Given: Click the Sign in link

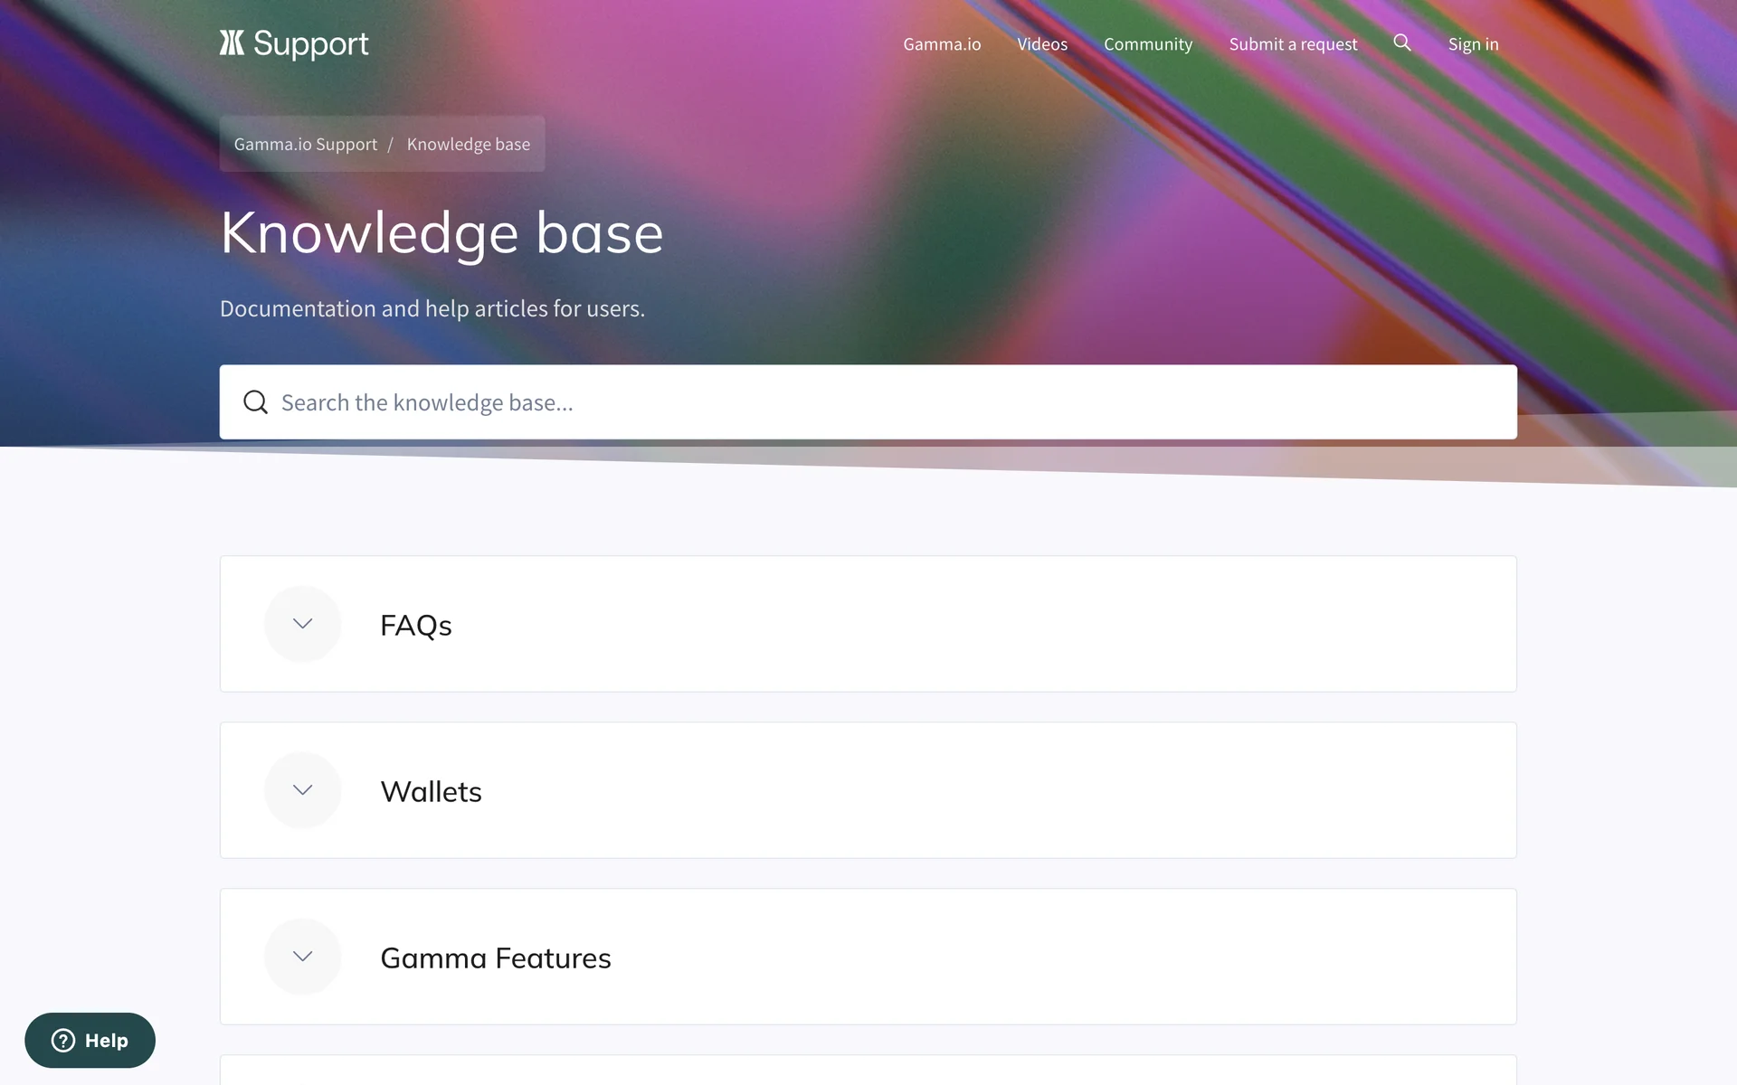Looking at the screenshot, I should coord(1473,44).
